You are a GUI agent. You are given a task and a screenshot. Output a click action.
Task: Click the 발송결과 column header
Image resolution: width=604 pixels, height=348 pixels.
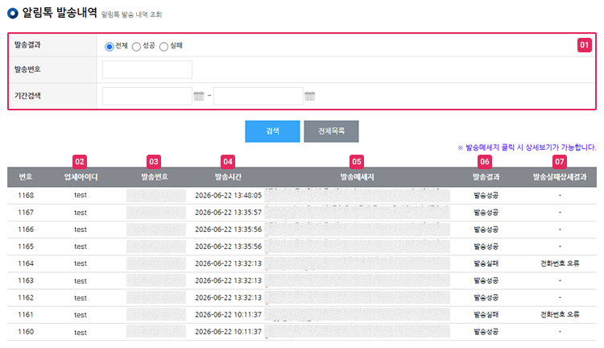click(486, 177)
